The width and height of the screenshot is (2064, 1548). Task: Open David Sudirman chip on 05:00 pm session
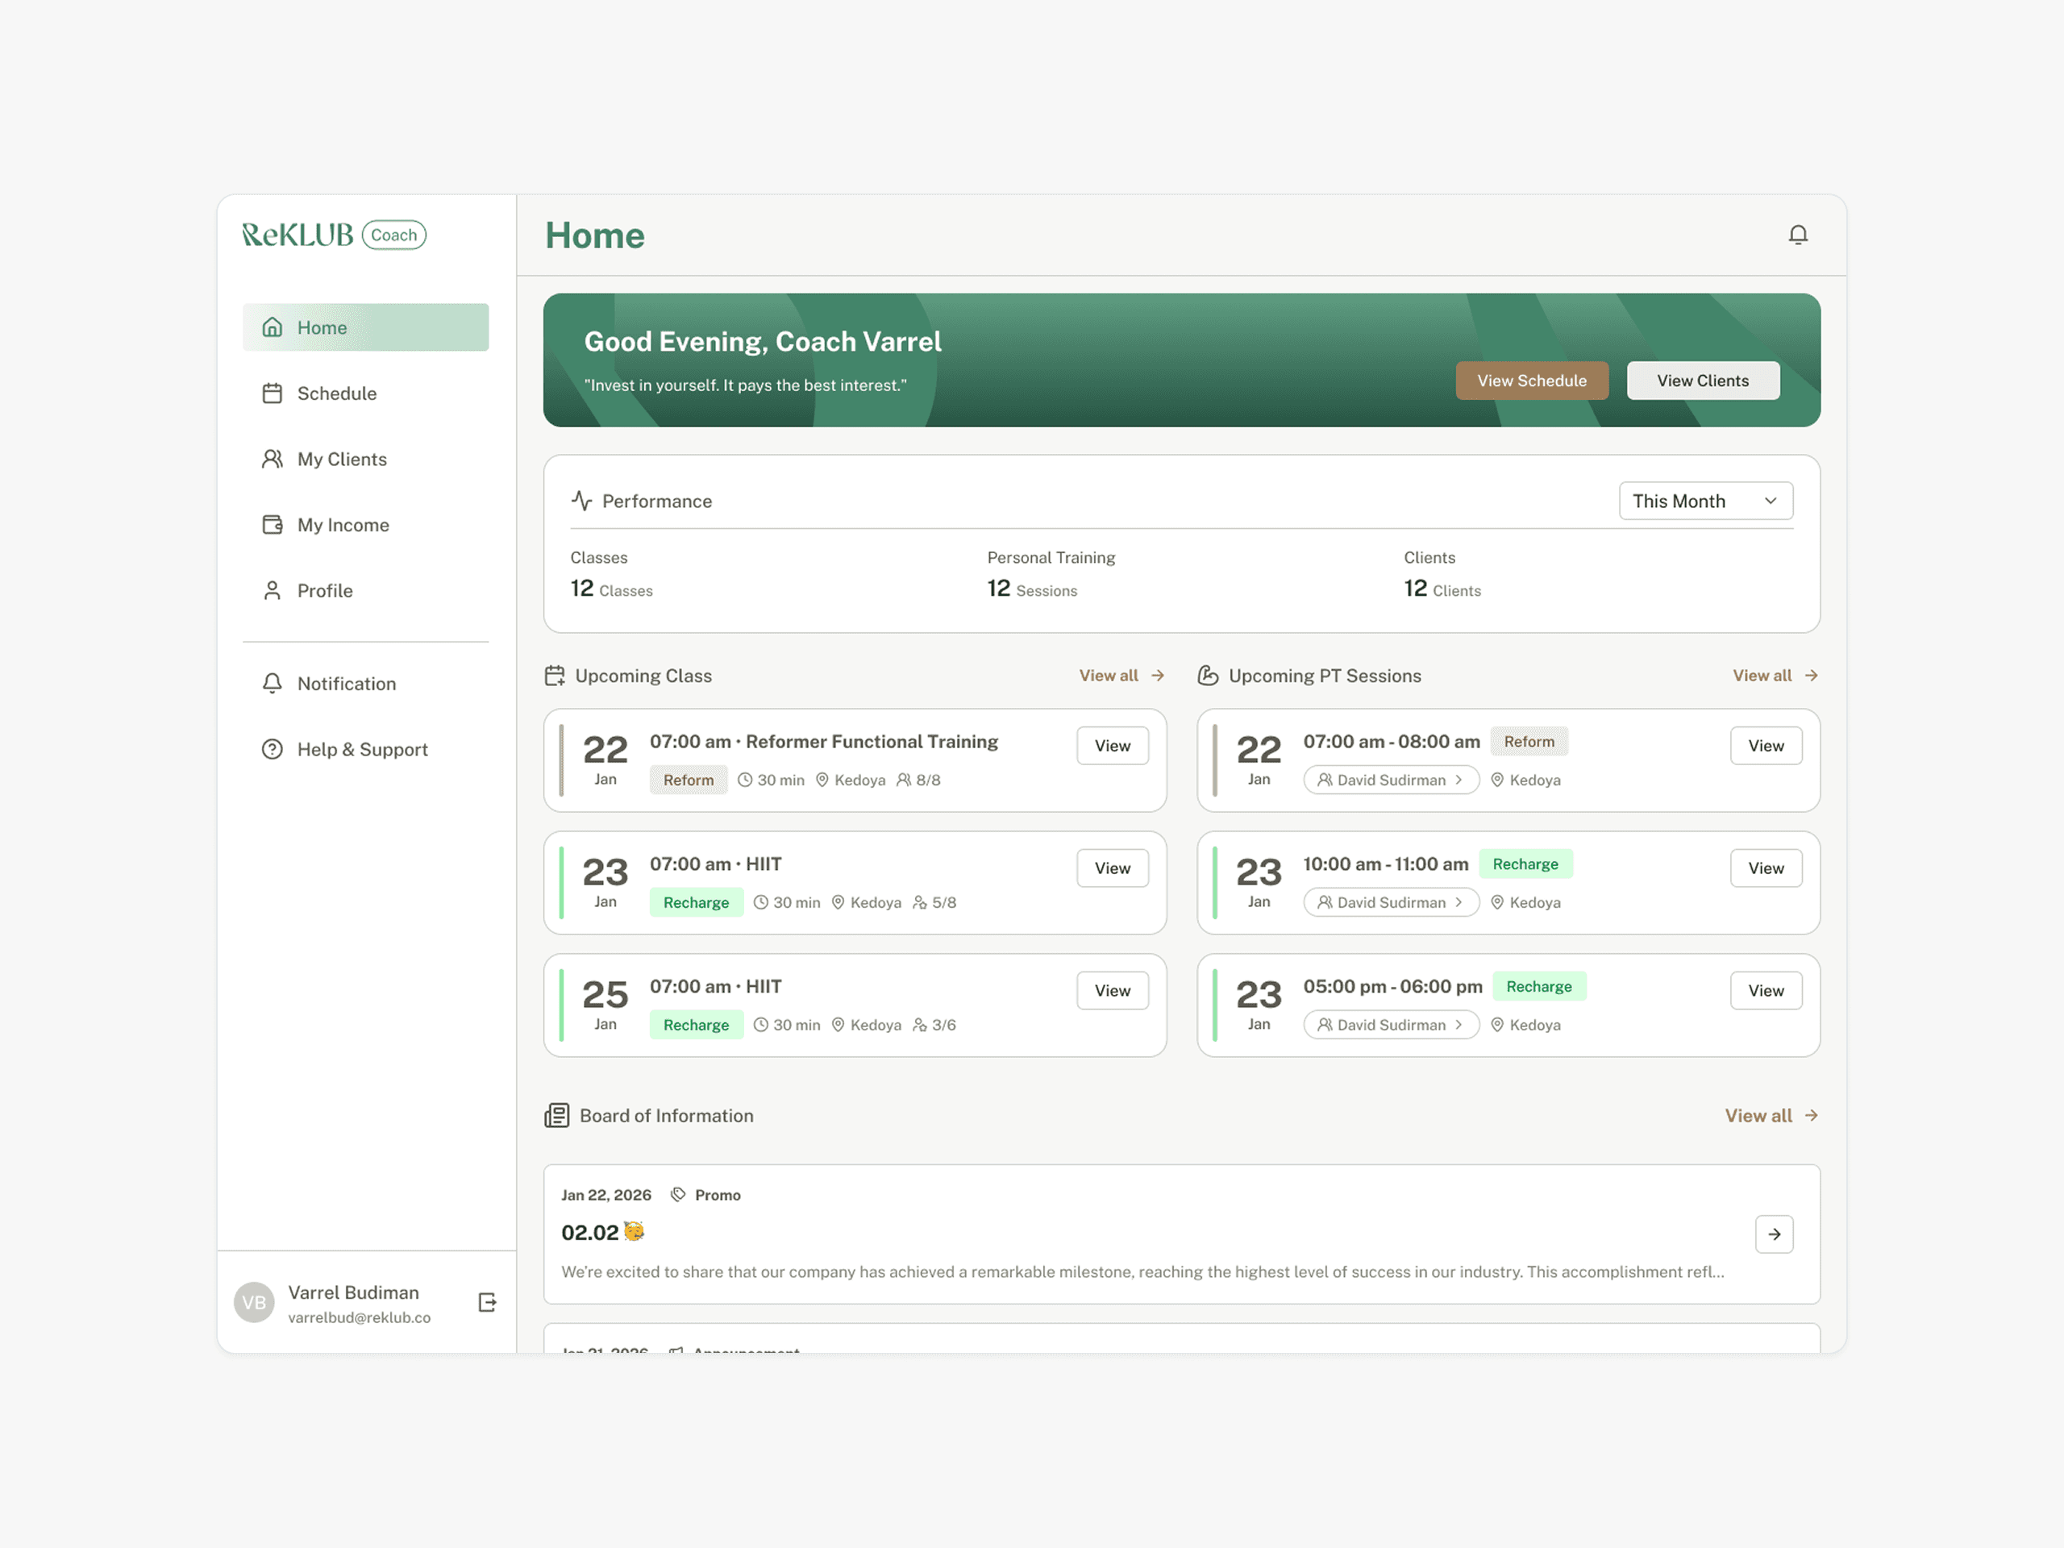click(x=1390, y=1025)
